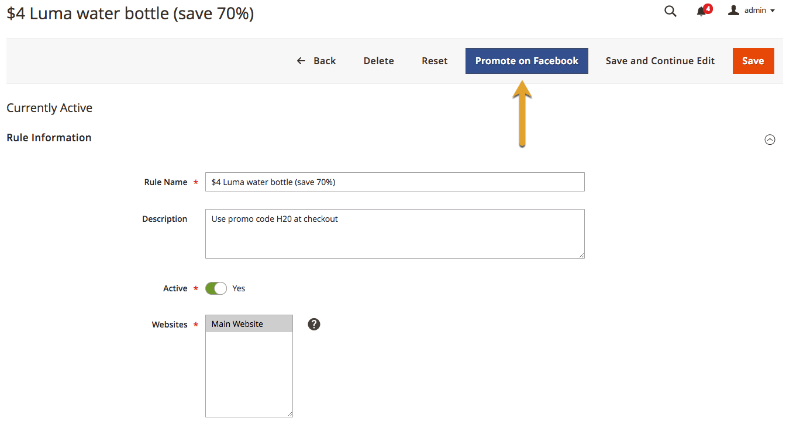
Task: Click Promote on Facebook
Action: [x=526, y=61]
